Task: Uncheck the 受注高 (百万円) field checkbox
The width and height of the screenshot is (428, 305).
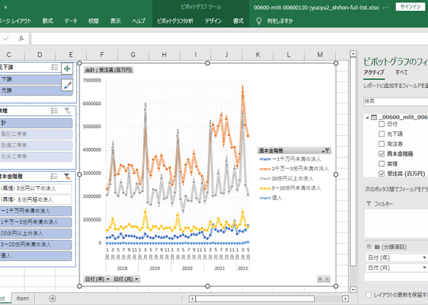Action: [382, 174]
